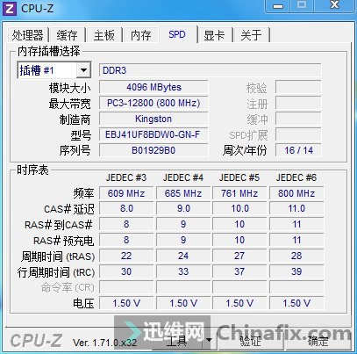Screen dimensions: 357x354
Task: Click tRC value 33
Action: 183,271
